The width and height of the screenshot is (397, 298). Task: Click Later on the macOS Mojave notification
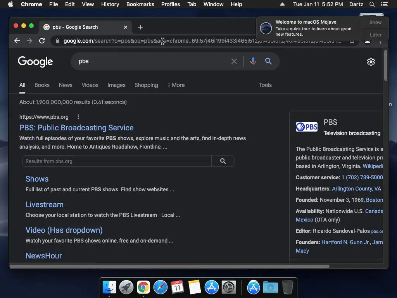[x=375, y=35]
